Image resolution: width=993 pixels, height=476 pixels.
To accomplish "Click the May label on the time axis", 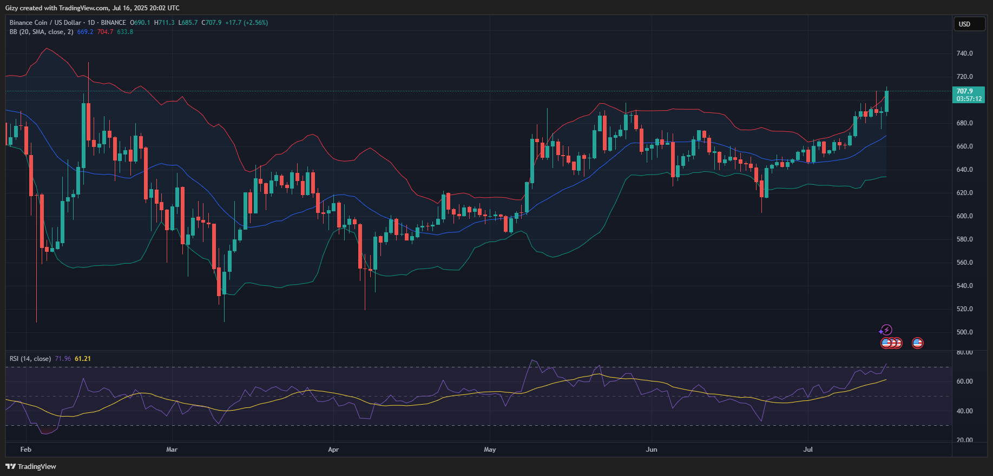I will 490,450.
